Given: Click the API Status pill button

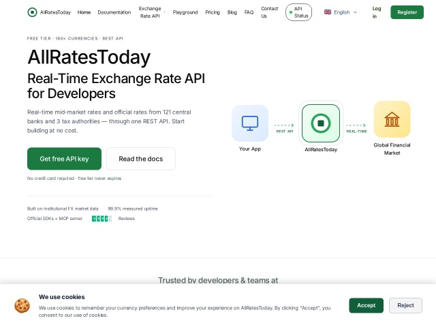Looking at the screenshot, I should (x=298, y=12).
